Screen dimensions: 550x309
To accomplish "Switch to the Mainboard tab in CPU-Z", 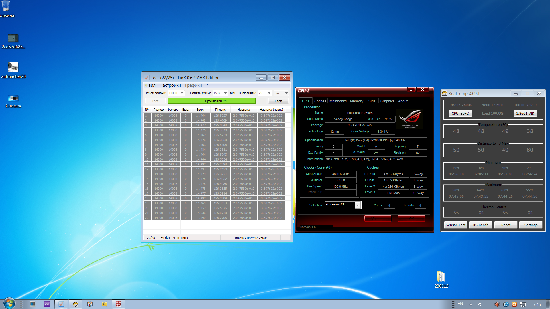I will (338, 101).
